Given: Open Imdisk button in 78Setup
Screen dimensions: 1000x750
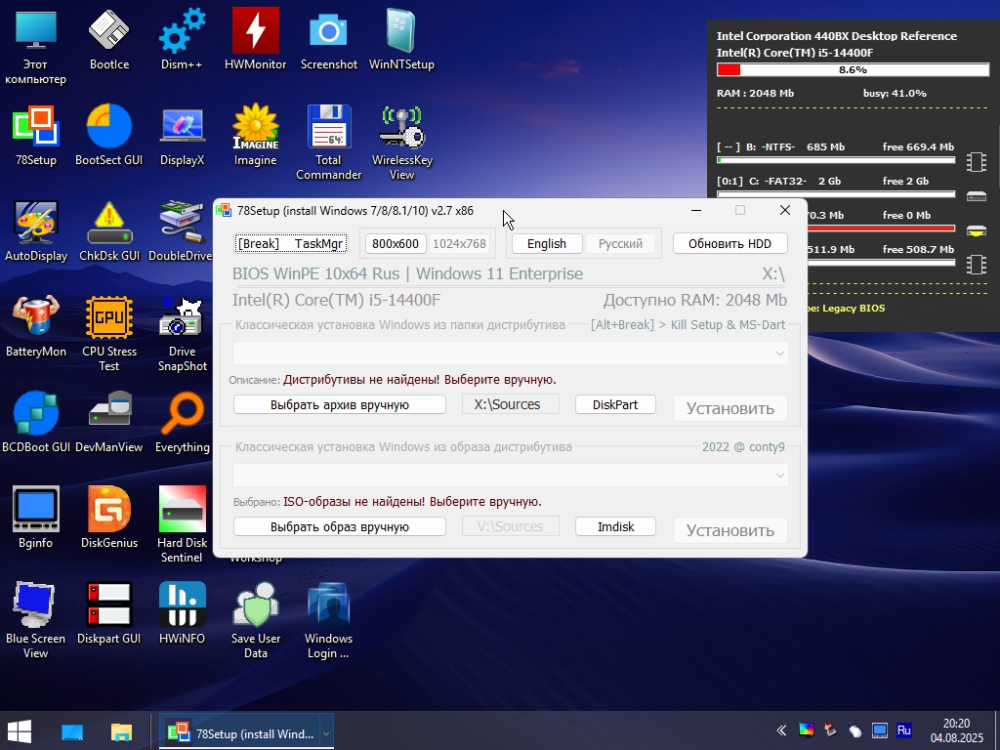Looking at the screenshot, I should point(615,526).
